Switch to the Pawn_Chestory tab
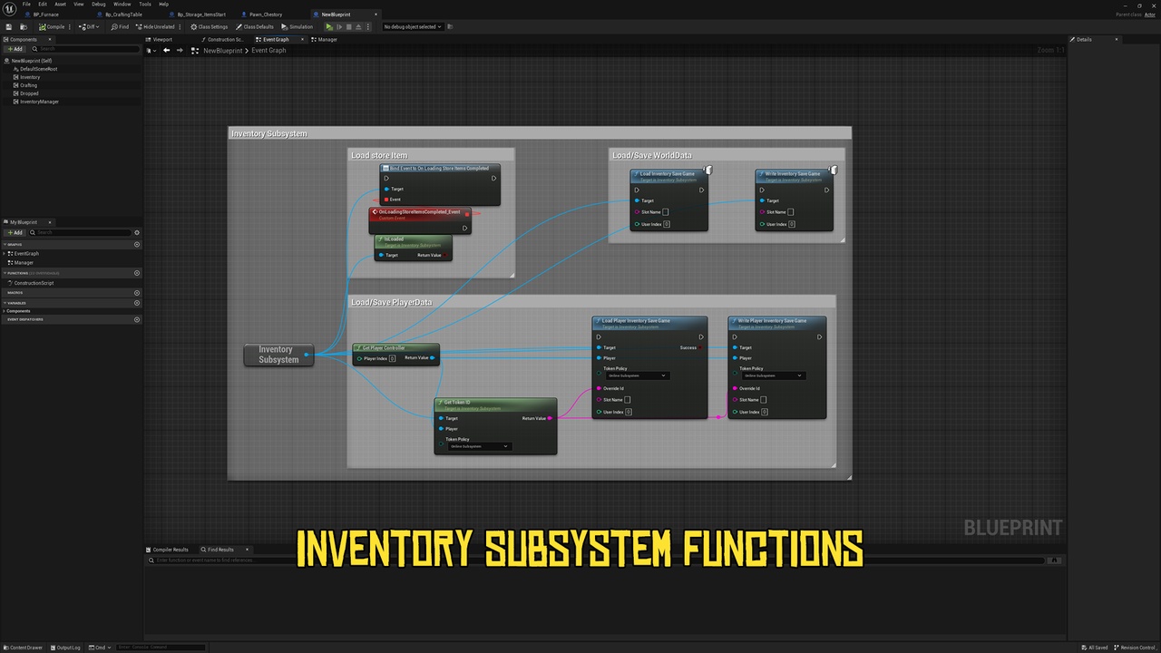Screen dimensions: 1161x653 point(266,15)
